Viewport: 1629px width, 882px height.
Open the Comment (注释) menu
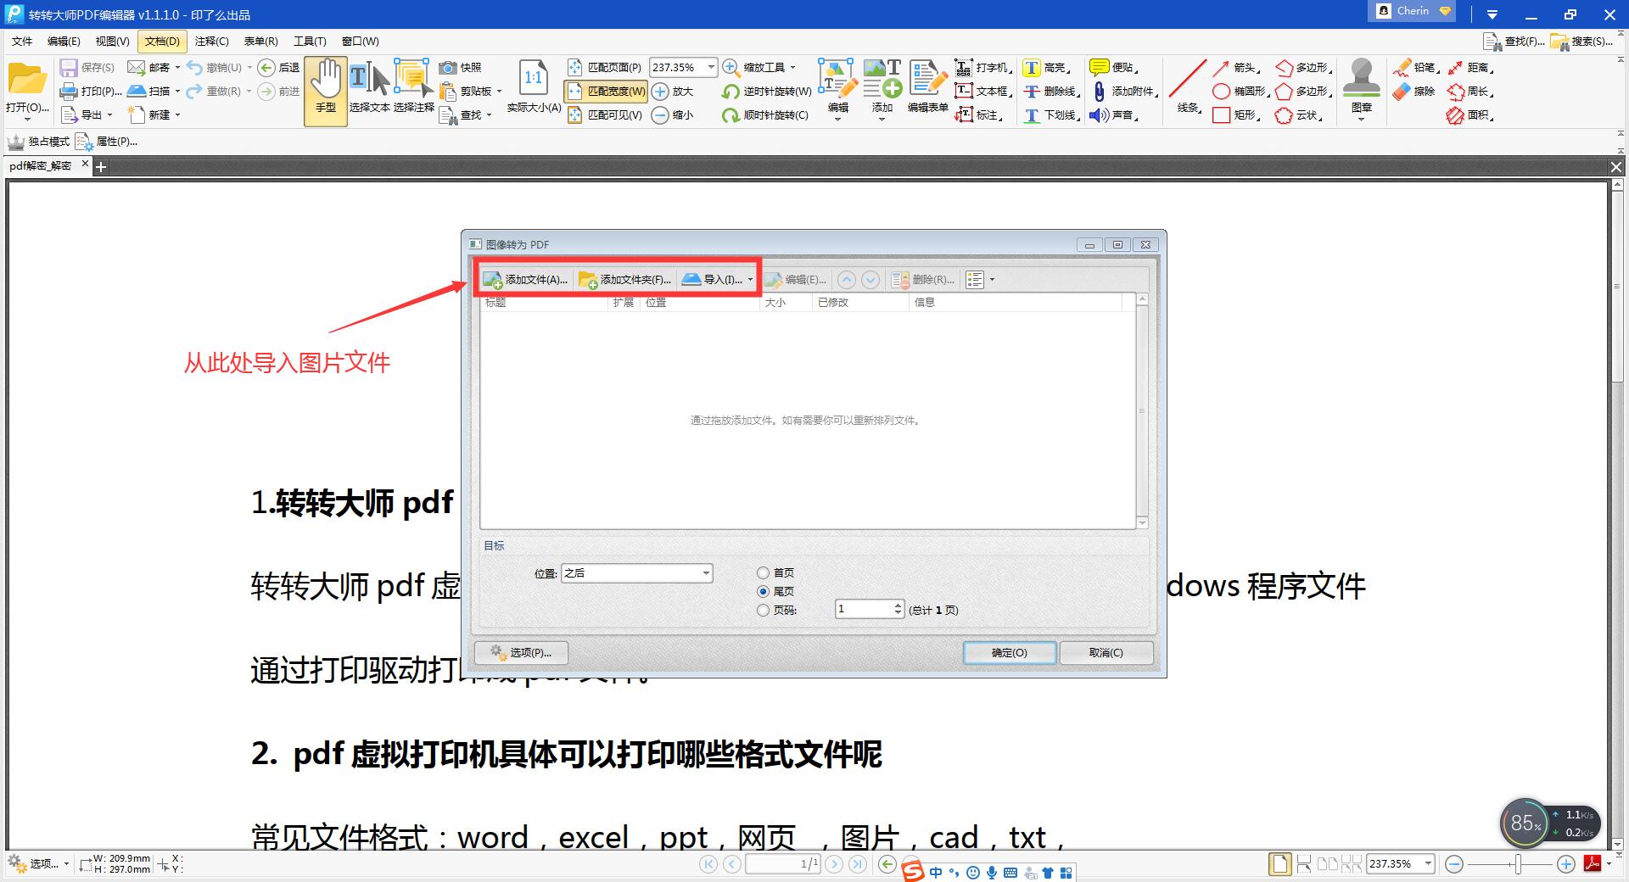pos(211,41)
